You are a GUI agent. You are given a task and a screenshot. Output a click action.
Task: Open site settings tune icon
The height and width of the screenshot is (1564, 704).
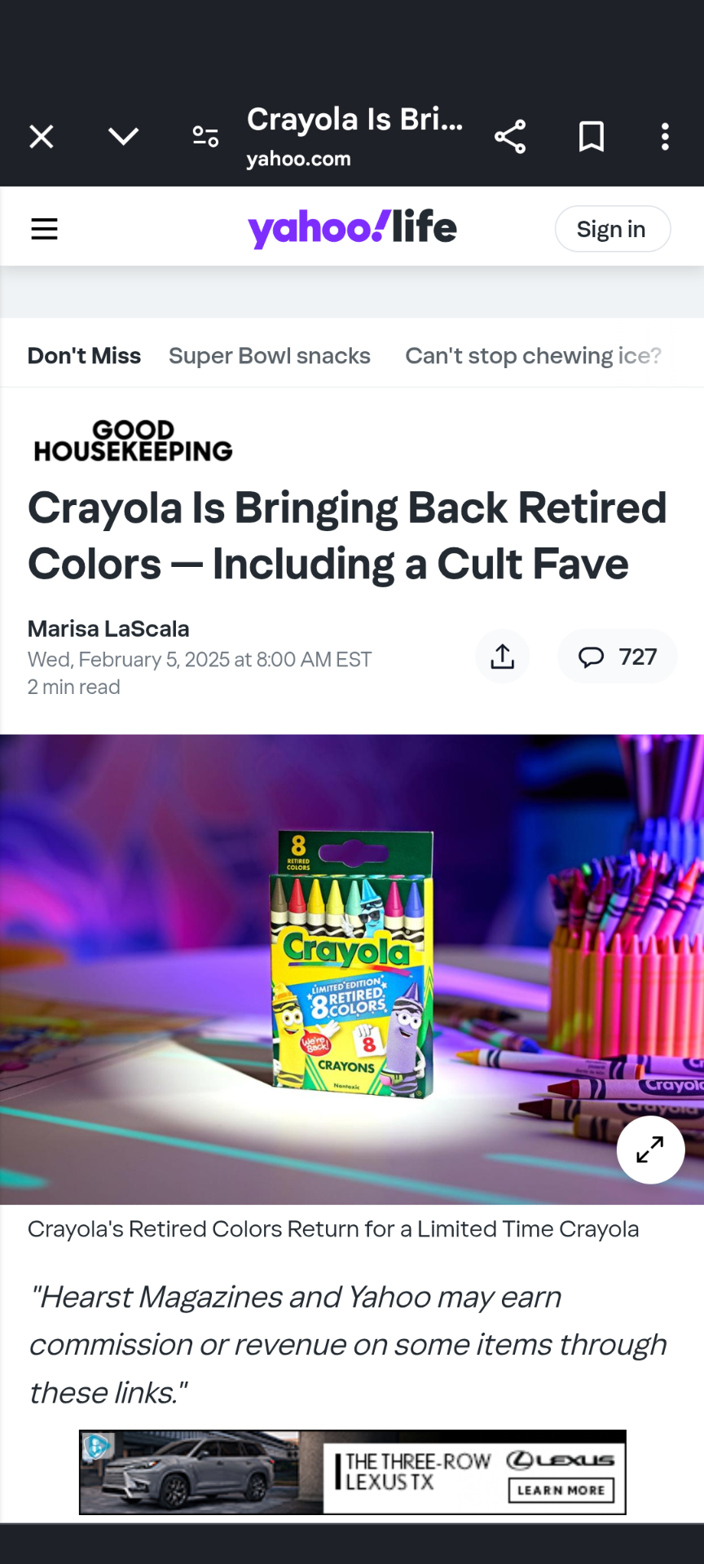pyautogui.click(x=205, y=137)
